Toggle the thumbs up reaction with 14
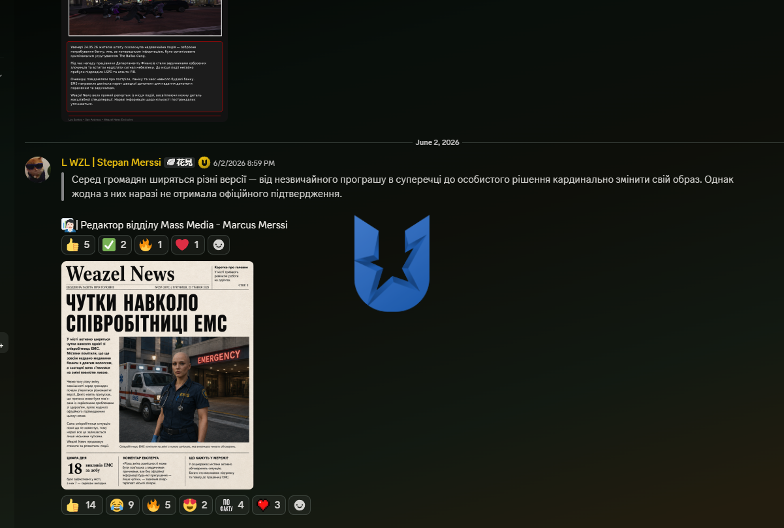 [82, 505]
